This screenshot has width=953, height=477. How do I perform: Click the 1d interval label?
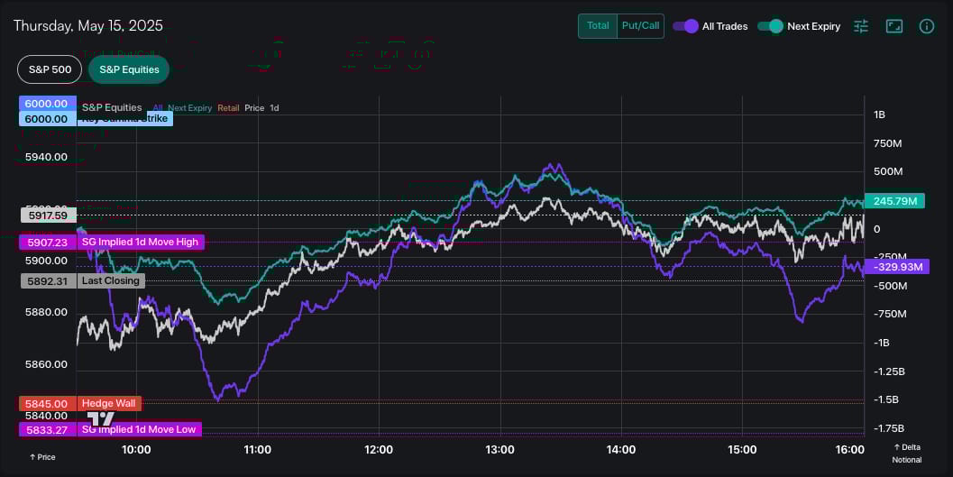(274, 108)
